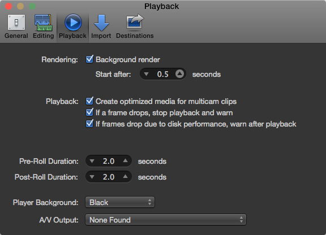
Task: Select the Playback preferences icon
Action: [73, 23]
